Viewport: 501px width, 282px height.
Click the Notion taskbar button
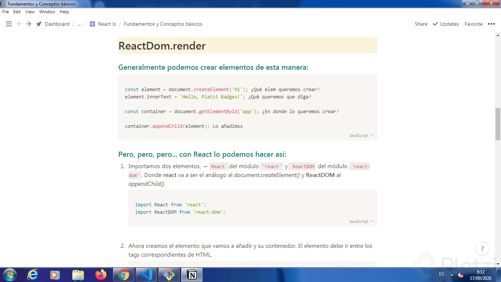[x=192, y=275]
